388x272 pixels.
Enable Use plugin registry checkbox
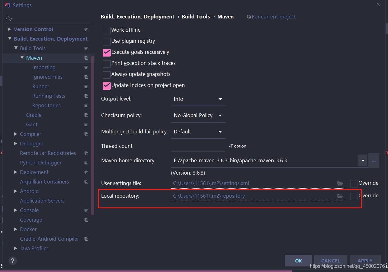point(107,41)
